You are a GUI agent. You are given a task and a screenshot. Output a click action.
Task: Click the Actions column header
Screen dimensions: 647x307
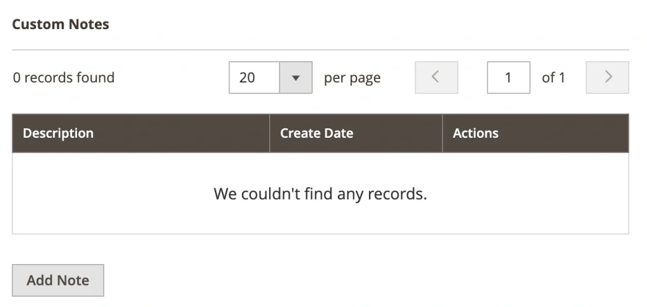point(476,133)
